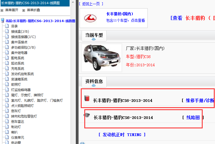Click root node 当前:长丰猎豹-猎豹CS6-2013-2014-线路图
Screen dimensions: 215x144
(40, 21)
